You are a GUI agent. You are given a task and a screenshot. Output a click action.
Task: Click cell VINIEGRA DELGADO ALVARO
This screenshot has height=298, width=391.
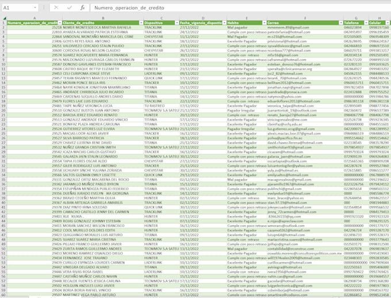click(103, 267)
